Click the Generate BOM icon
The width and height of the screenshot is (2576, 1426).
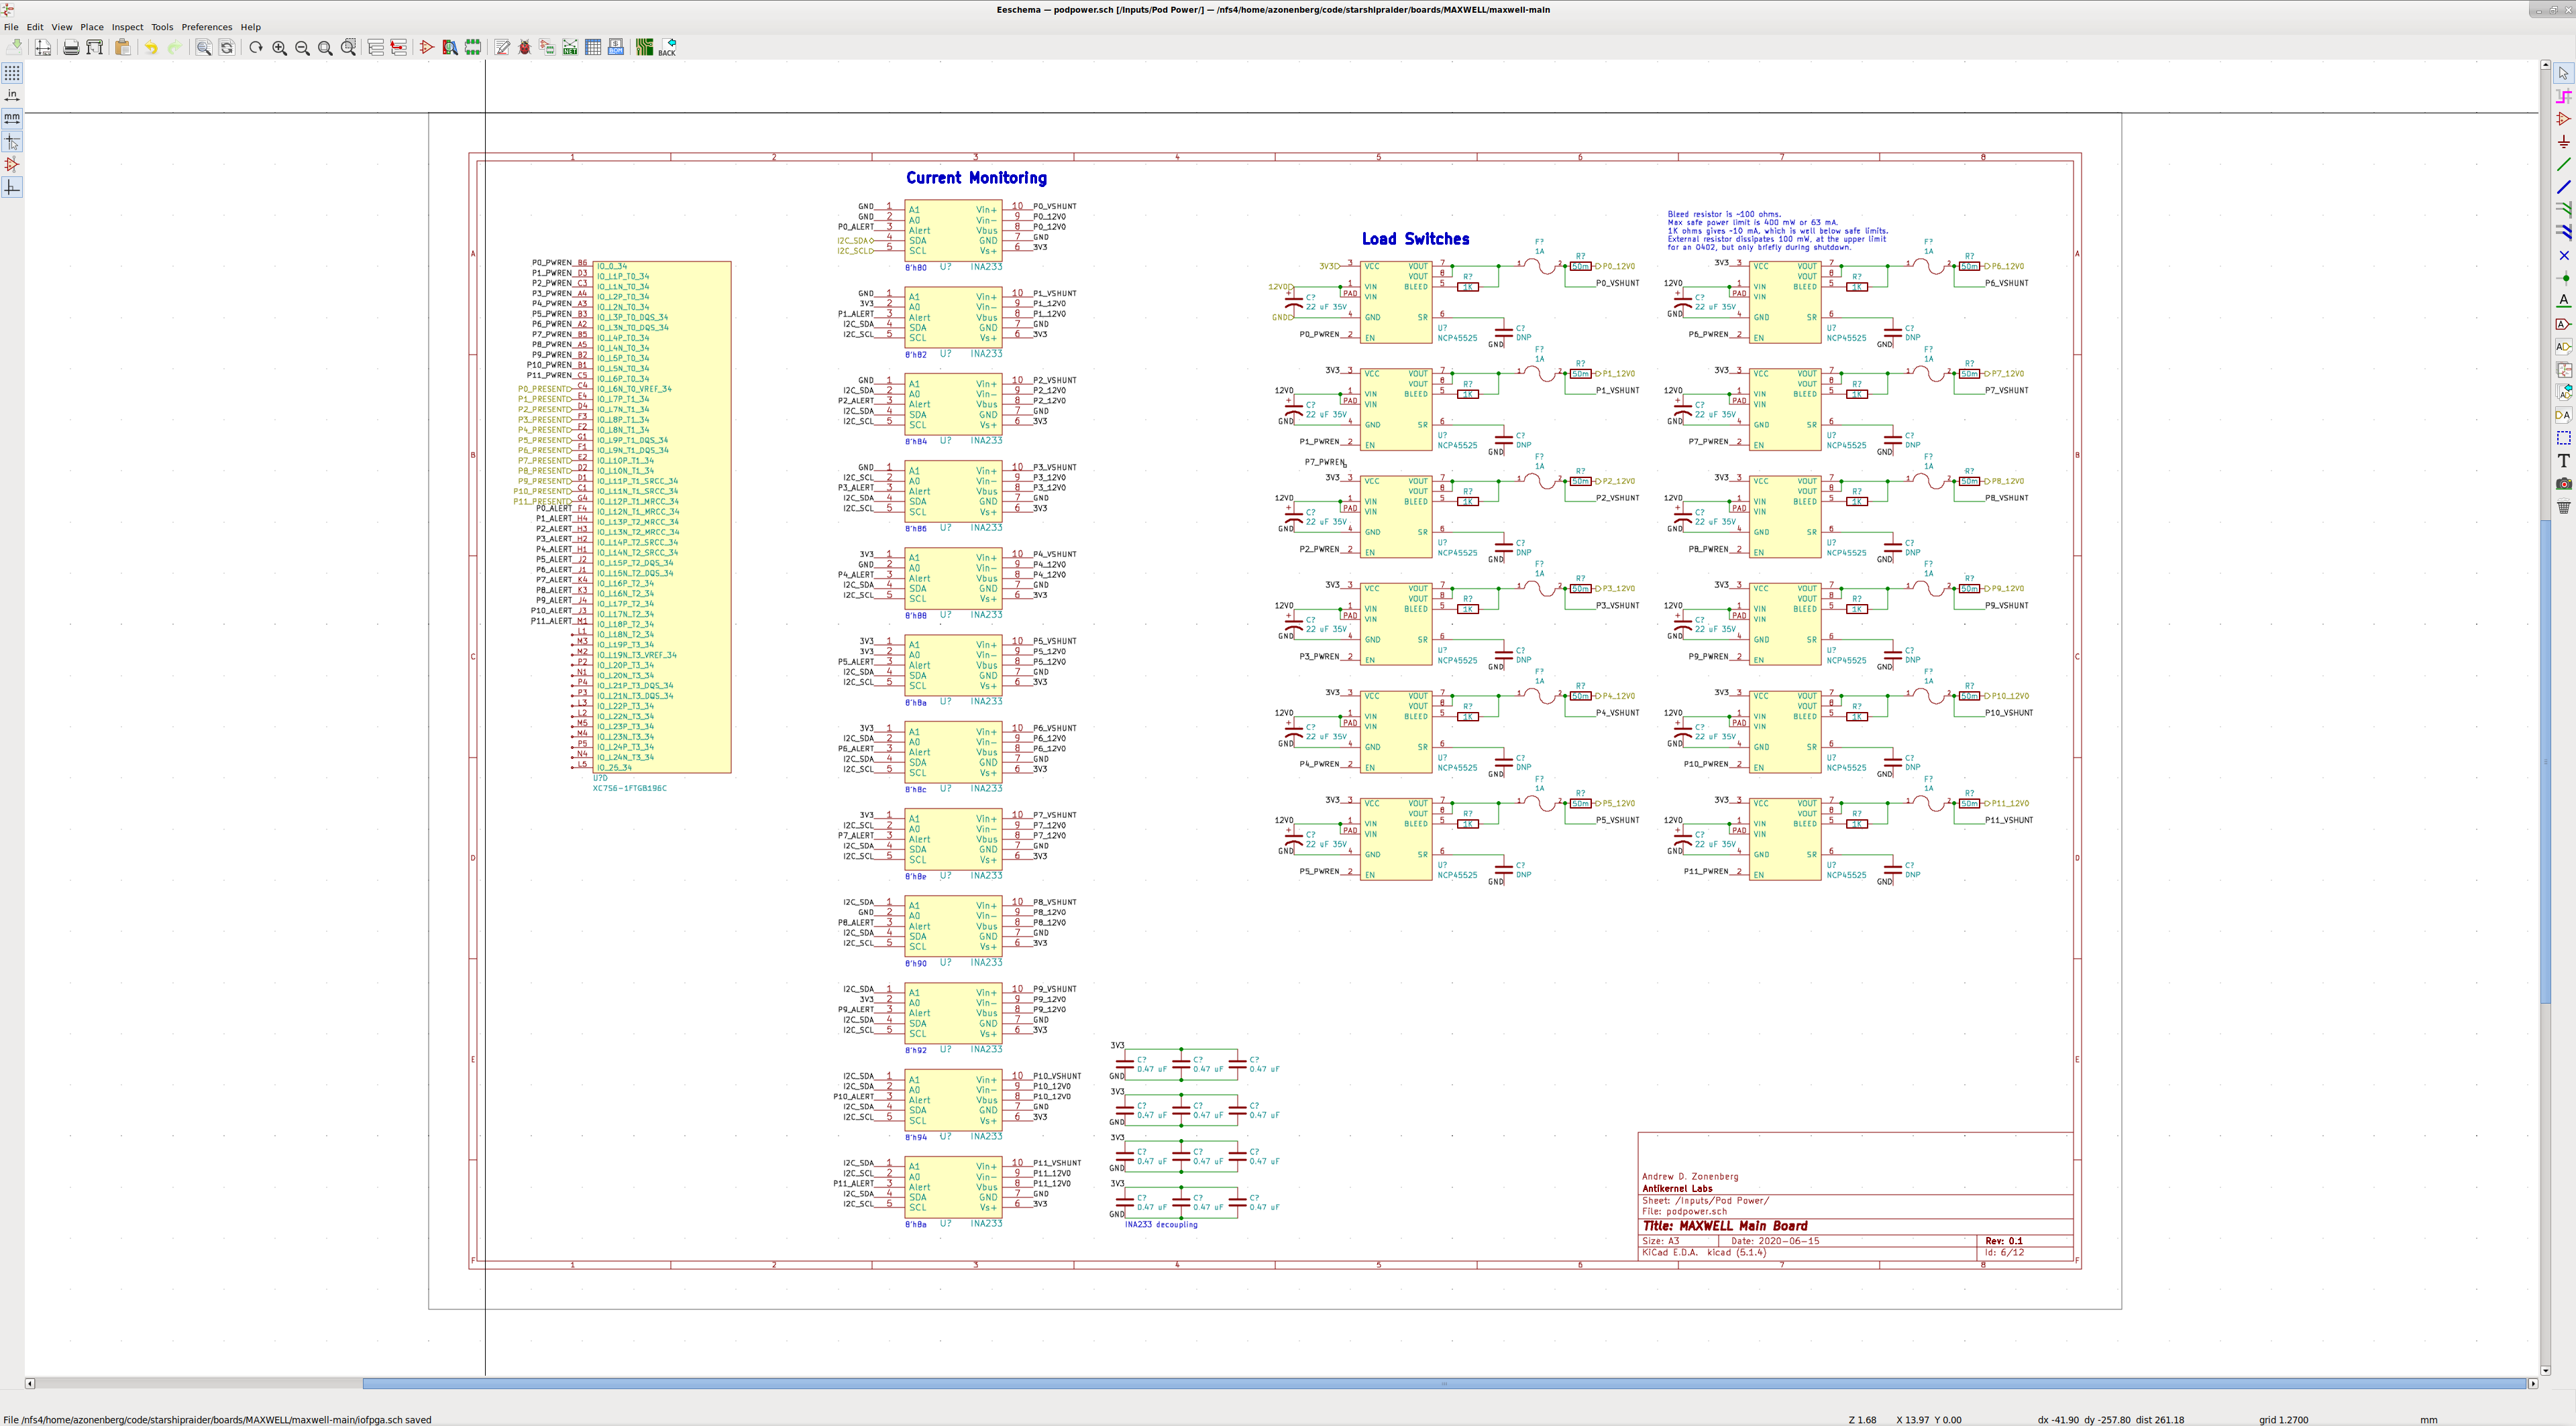616,48
